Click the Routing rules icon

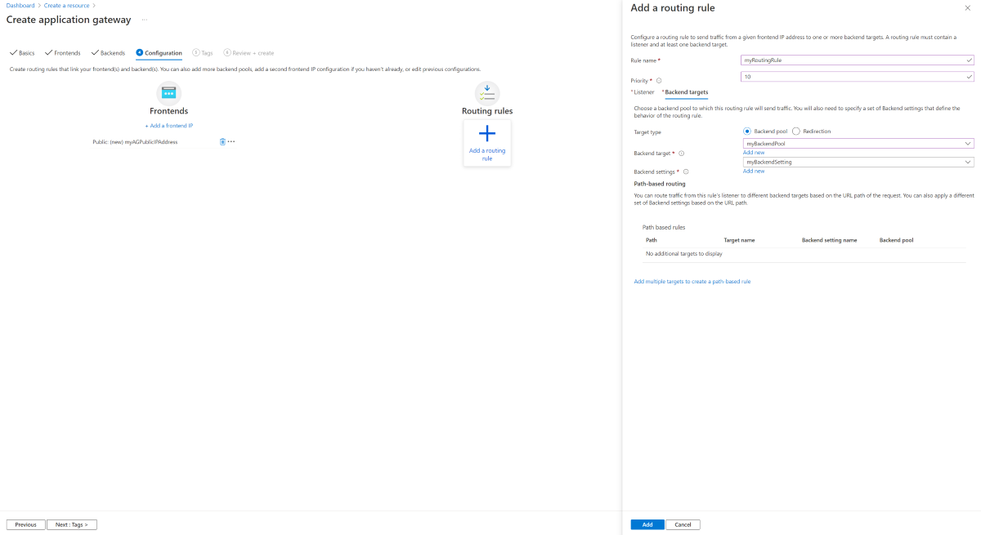point(487,92)
